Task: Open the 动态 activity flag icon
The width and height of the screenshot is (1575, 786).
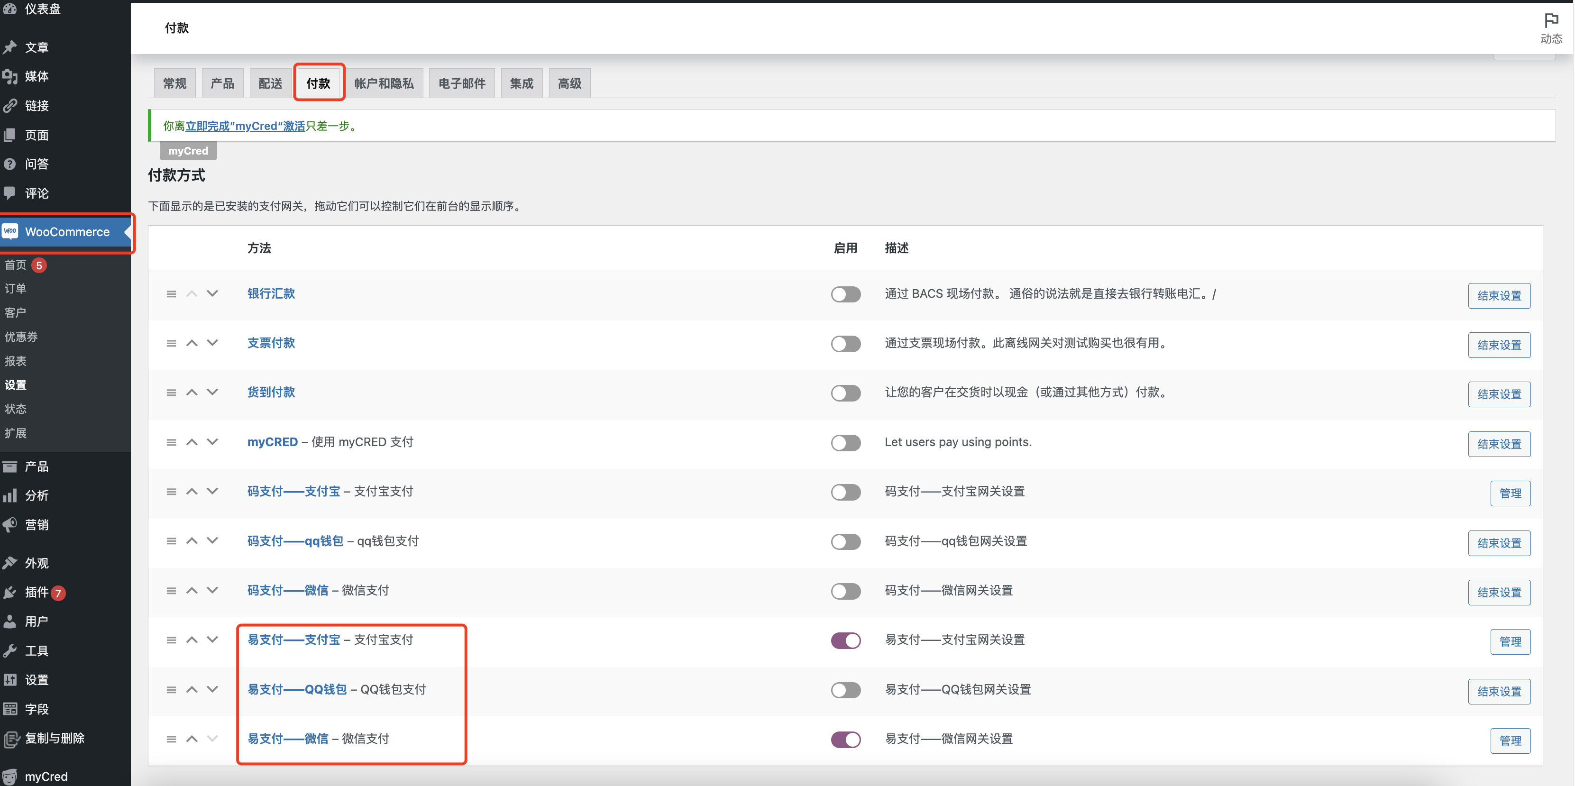Action: pyautogui.click(x=1551, y=21)
